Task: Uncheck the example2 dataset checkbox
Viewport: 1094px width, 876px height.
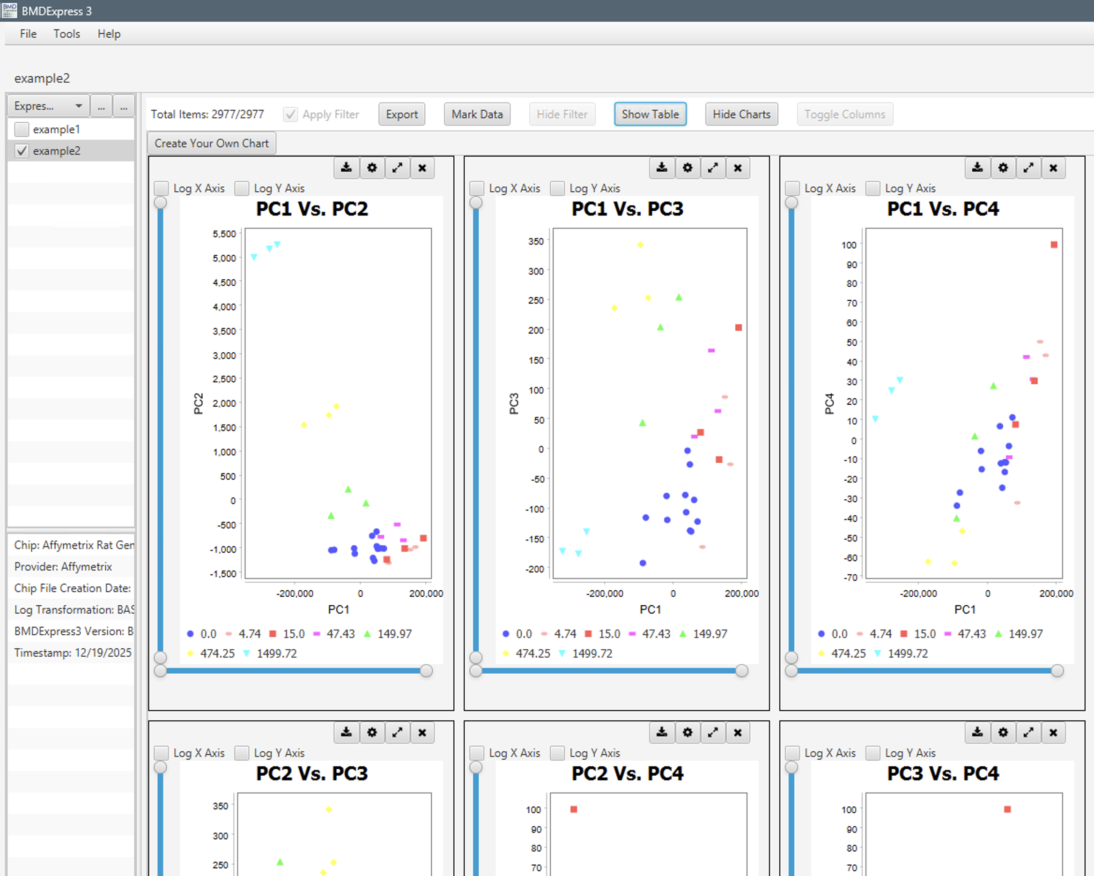Action: (x=22, y=151)
